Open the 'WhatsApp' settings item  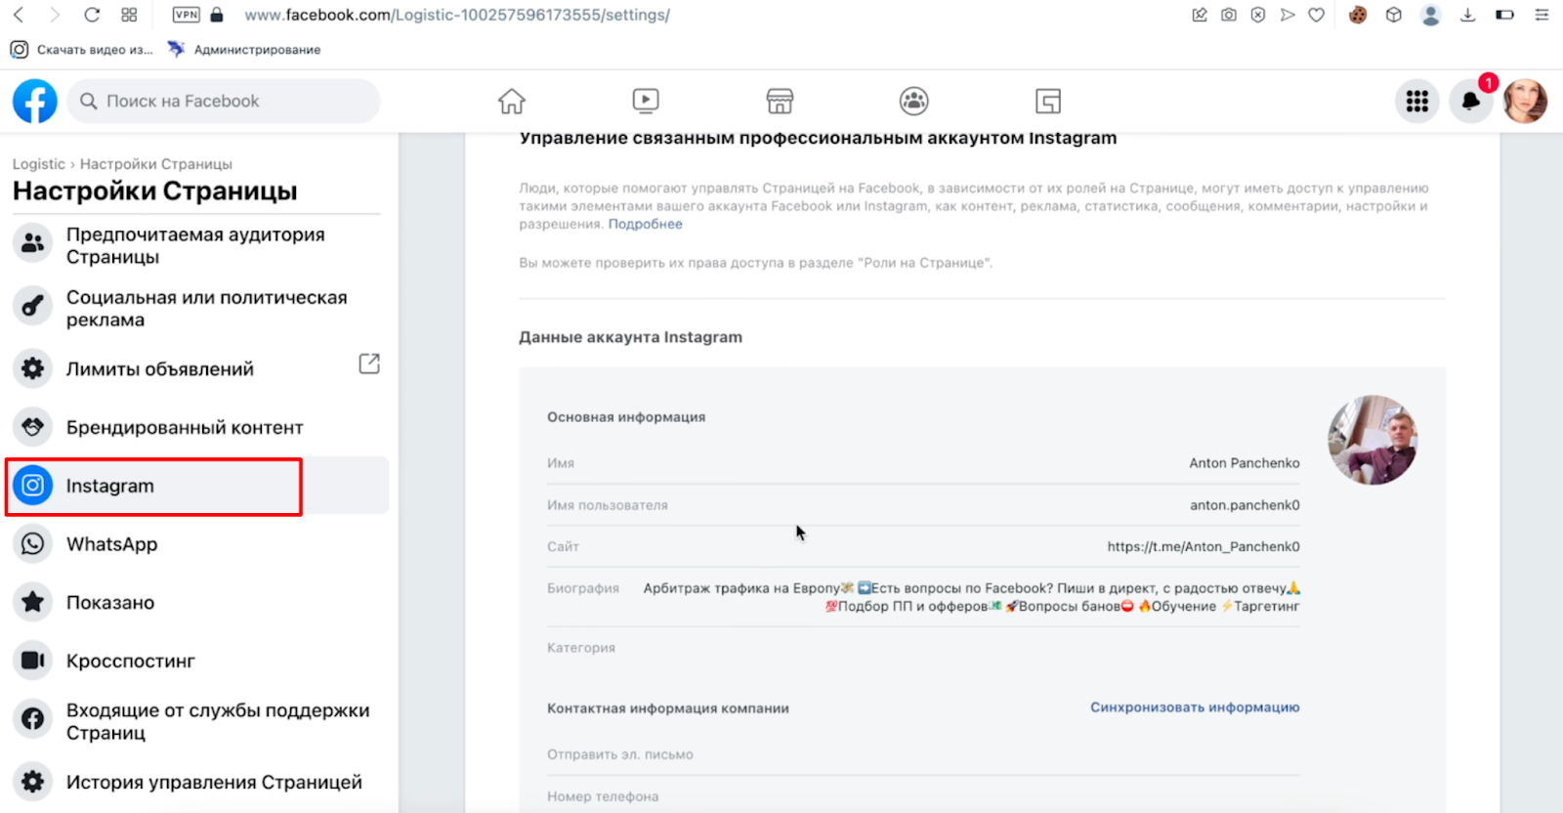click(197, 544)
